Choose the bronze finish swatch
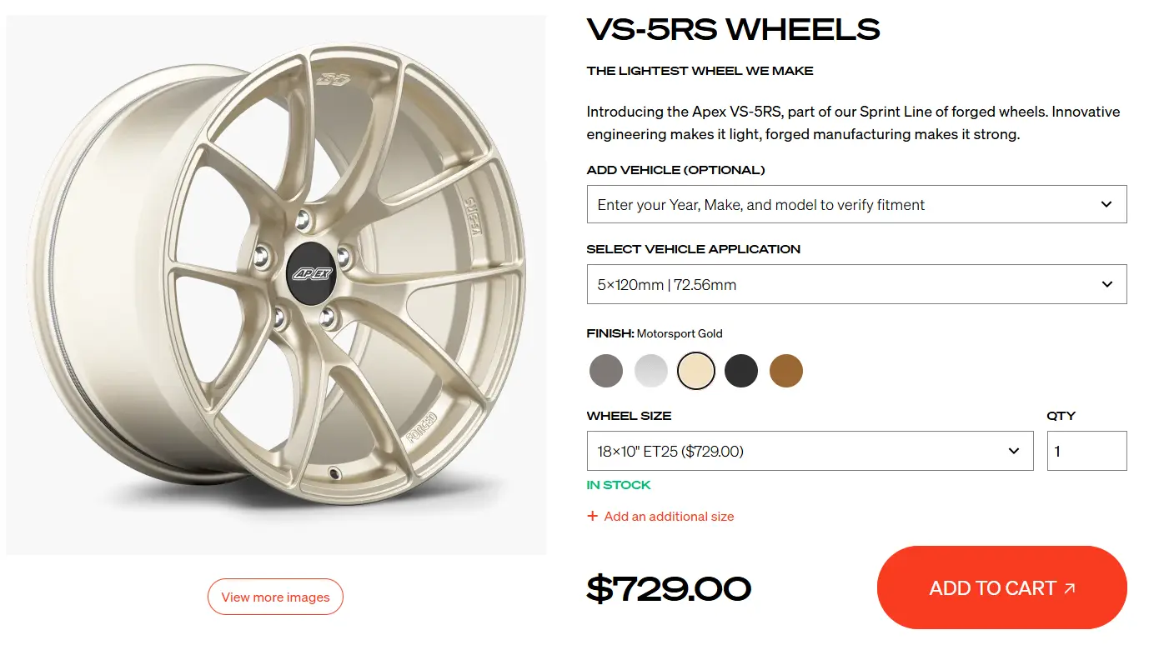The height and width of the screenshot is (645, 1169). point(786,371)
